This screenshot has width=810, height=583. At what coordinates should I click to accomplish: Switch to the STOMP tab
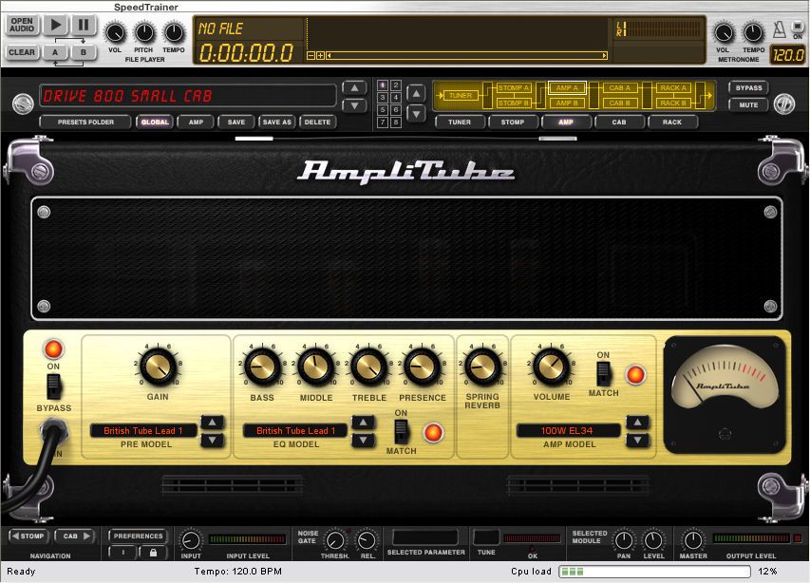point(513,122)
